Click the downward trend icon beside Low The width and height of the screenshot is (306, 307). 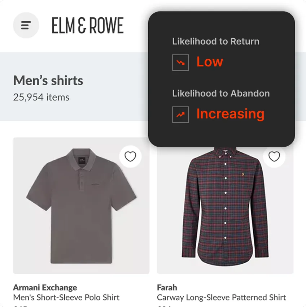coord(180,62)
